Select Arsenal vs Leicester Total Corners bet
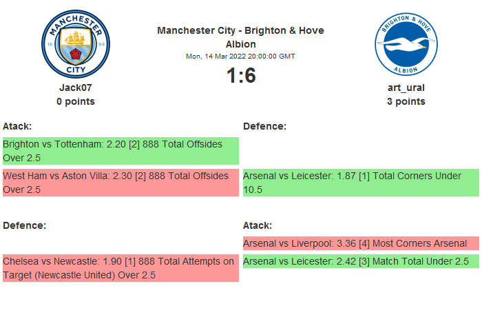Screen dimensions: 482x317 361,183
